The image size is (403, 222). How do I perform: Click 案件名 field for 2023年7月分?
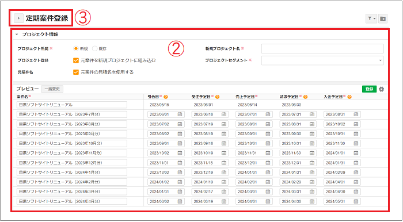click(x=72, y=114)
